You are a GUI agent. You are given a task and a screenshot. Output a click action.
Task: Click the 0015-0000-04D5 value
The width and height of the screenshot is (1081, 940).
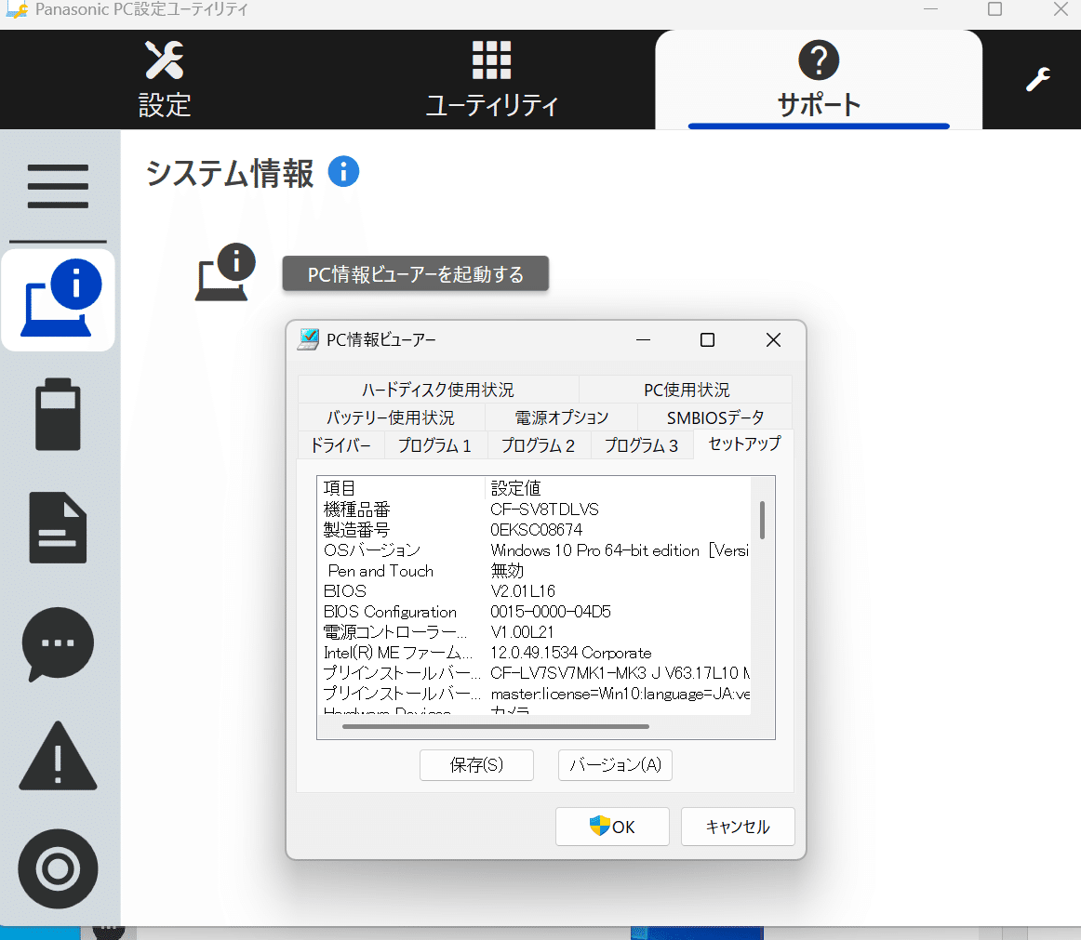click(x=550, y=612)
